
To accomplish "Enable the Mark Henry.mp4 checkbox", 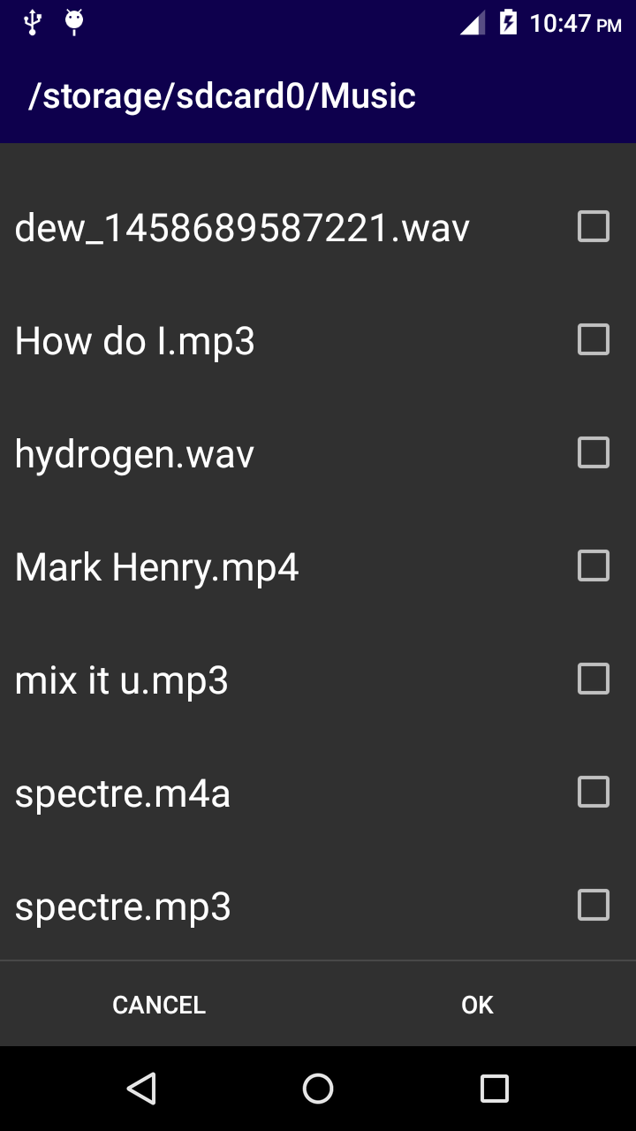I will coord(593,565).
